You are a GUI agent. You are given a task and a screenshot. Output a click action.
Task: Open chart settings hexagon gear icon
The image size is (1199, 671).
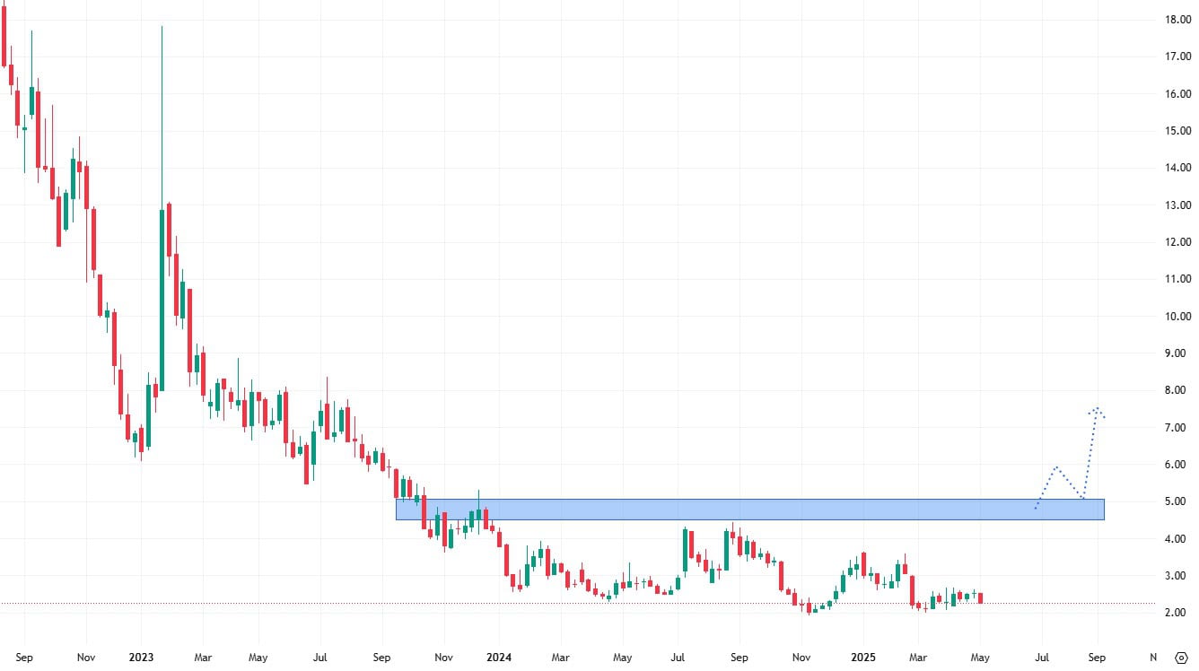click(1181, 657)
